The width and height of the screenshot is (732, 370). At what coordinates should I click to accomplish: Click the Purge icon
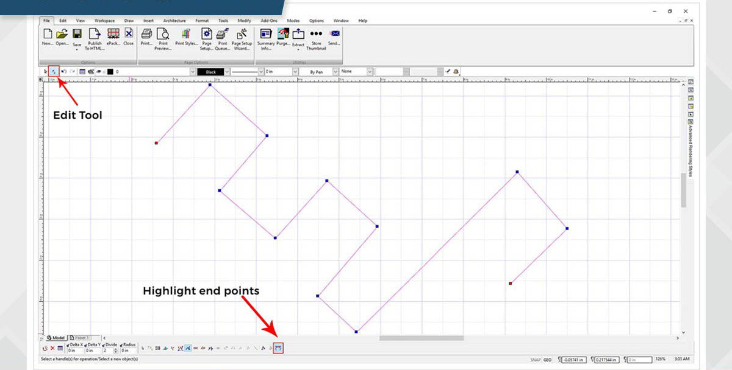(283, 33)
